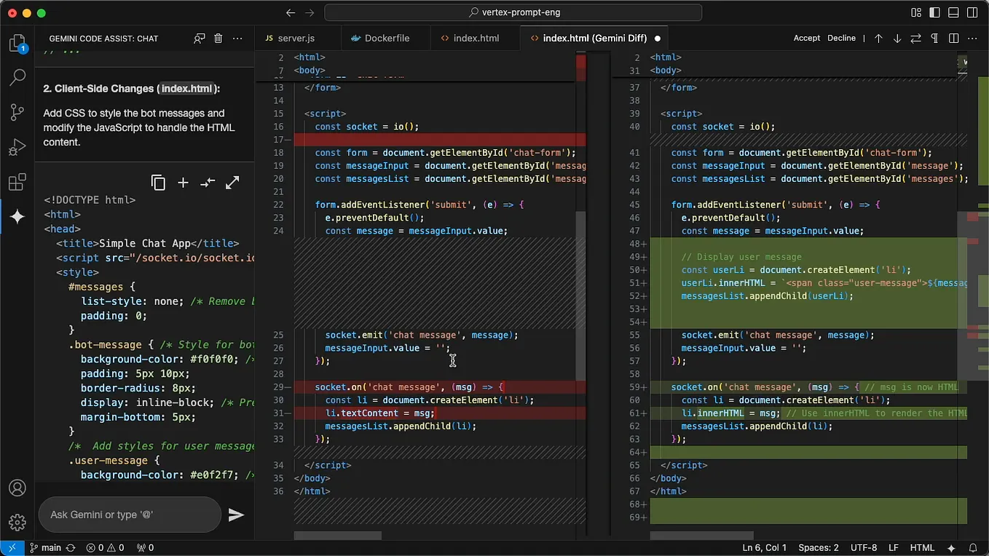Screen dimensions: 989x556
Task: Jump to next diff change with down arrow
Action: click(897, 38)
